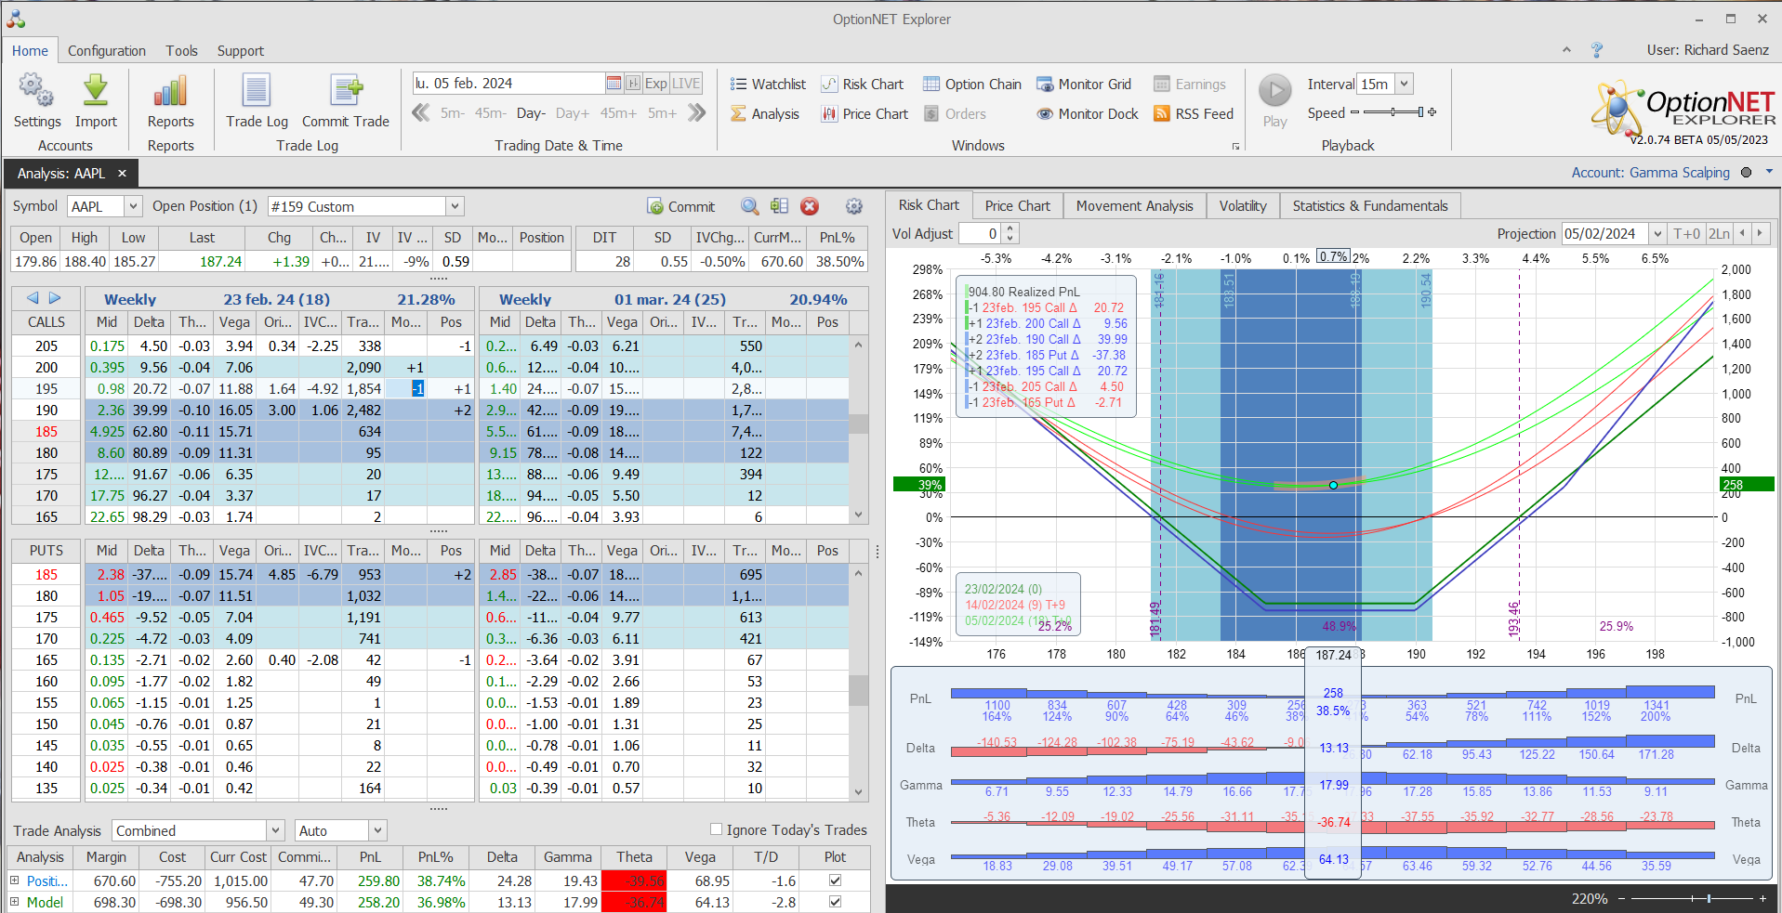Toggle the 2Ln chart button

tap(1719, 234)
